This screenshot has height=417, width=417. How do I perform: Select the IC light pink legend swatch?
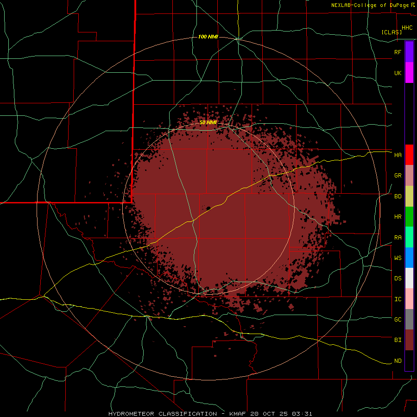(409, 299)
